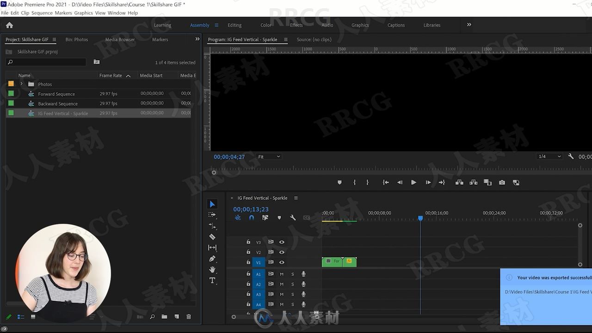The height and width of the screenshot is (333, 592).
Task: Step back one frame
Action: (400, 183)
